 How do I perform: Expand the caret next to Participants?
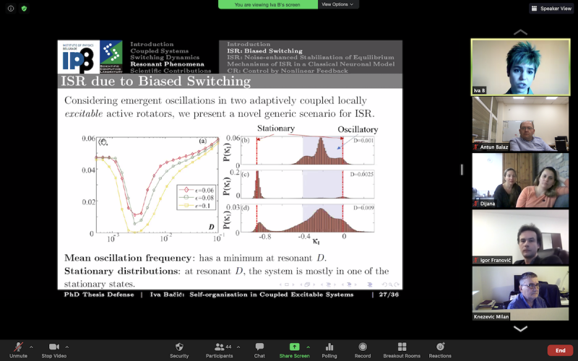[238, 347]
